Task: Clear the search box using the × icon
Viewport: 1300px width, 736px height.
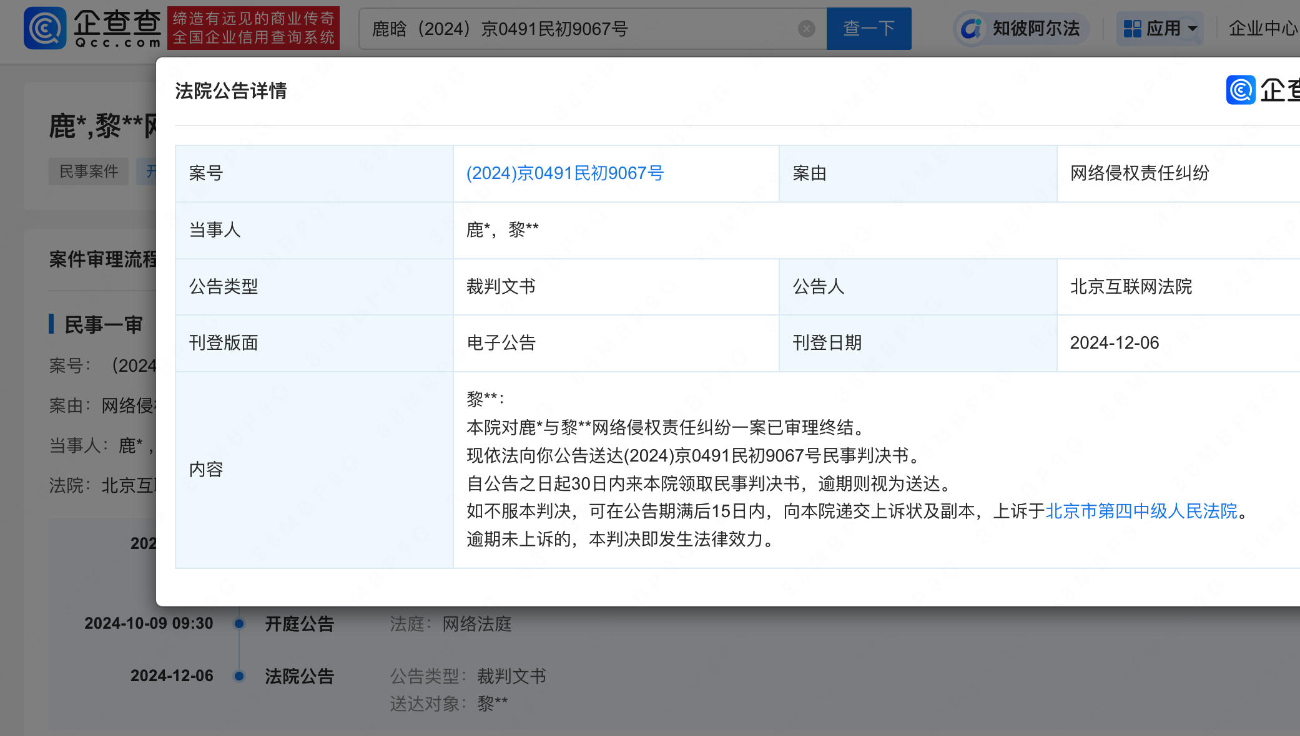Action: tap(807, 28)
